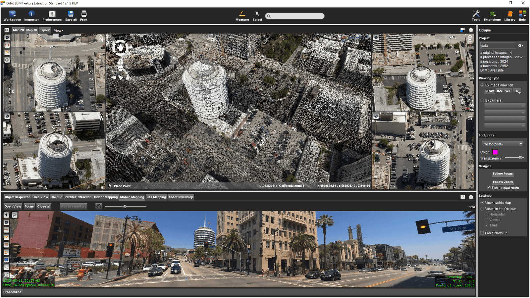Toggle the Force equal zoom checkbox
The width and height of the screenshot is (530, 298).
[489, 188]
